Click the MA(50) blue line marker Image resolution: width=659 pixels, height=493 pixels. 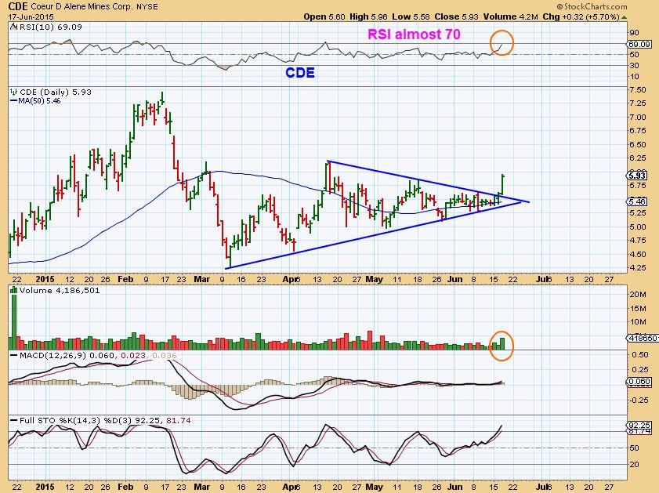pyautogui.click(x=13, y=101)
